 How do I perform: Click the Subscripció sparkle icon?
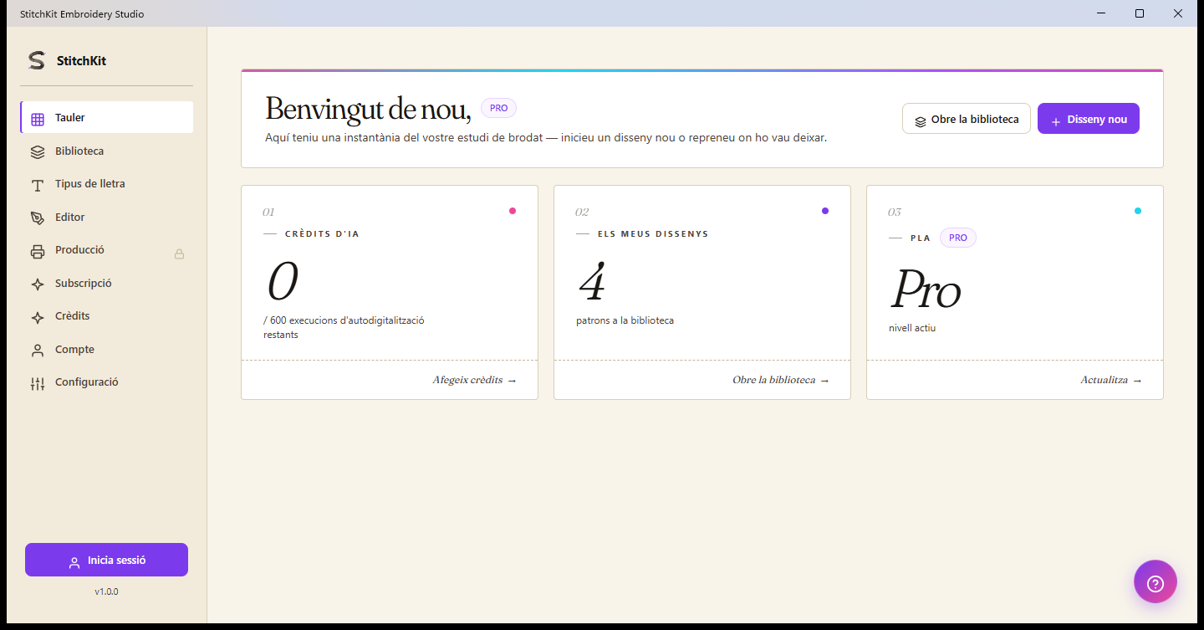click(38, 284)
